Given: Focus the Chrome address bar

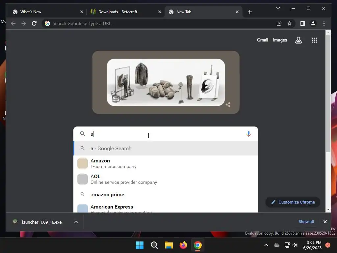Looking at the screenshot, I should click(x=159, y=23).
